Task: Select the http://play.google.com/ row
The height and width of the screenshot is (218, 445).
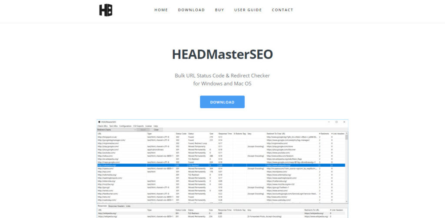Action: click(x=221, y=146)
